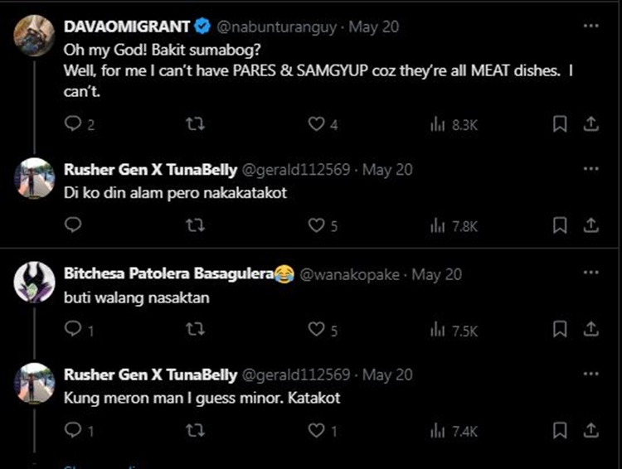622x469 pixels.
Task: Open more options on DAVAOMIGRANT tweet
Action: coord(590,27)
